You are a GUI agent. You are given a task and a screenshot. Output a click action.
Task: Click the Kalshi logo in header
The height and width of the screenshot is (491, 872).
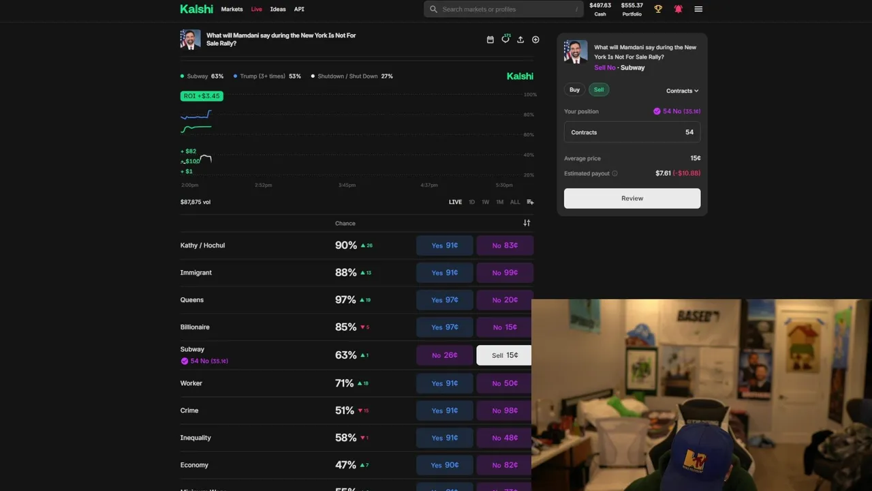pos(196,9)
